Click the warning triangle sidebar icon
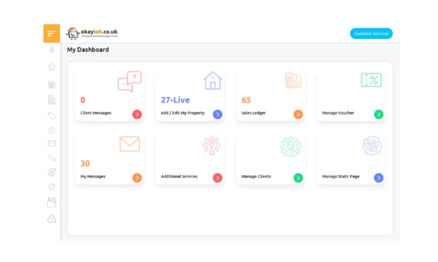 pyautogui.click(x=51, y=219)
